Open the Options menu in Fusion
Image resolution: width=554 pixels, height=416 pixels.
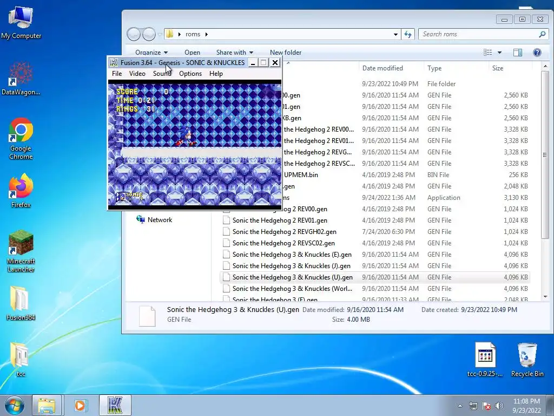click(190, 74)
